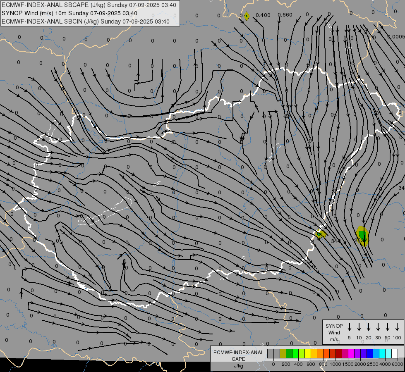The height and width of the screenshot is (372, 405).
Task: Select the amber CAPE swatch above 600
Action: pos(314,354)
